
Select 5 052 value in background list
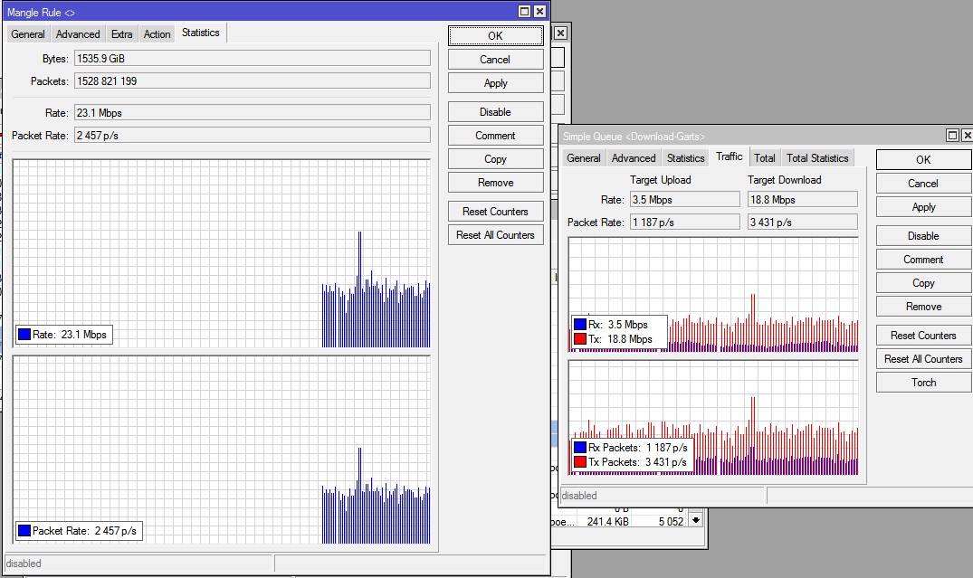(671, 522)
